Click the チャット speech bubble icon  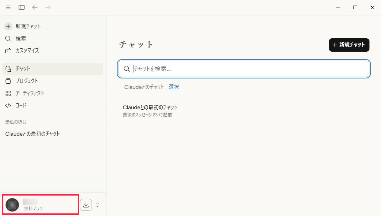[x=8, y=68]
